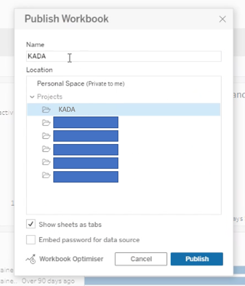The image size is (245, 286).
Task: Select the first redacted blue project name
Action: (86, 122)
